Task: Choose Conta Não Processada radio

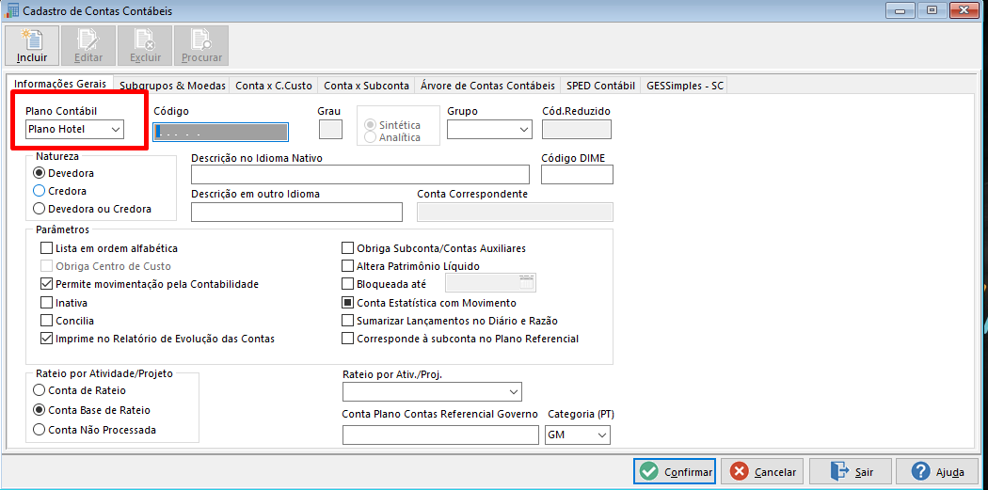Action: pos(40,430)
